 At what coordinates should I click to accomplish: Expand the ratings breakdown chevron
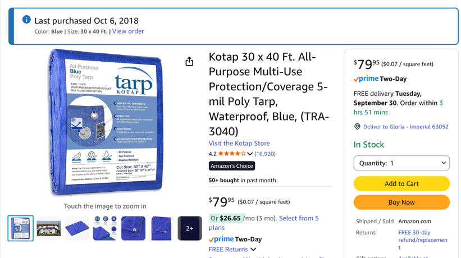pos(250,154)
